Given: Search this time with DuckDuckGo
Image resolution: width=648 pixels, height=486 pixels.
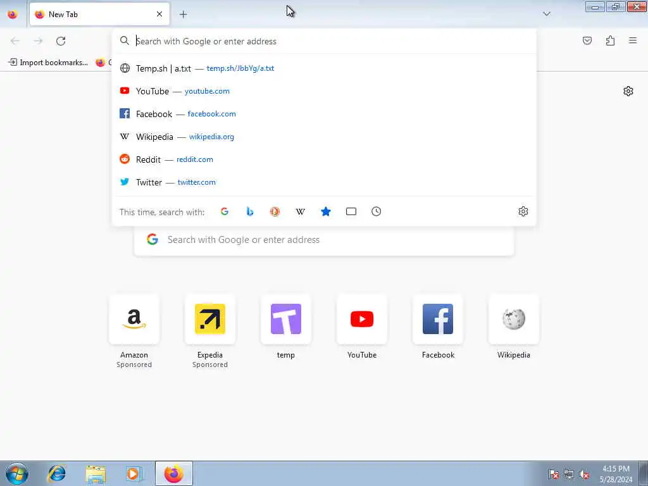Looking at the screenshot, I should pos(275,211).
